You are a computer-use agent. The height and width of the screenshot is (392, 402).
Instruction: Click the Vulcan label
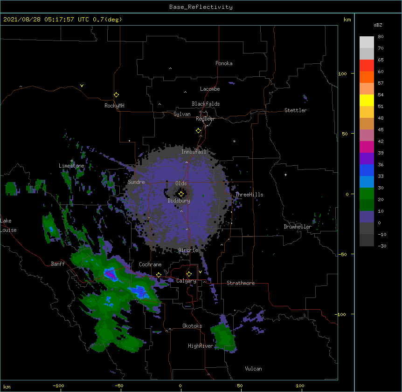[x=253, y=369]
